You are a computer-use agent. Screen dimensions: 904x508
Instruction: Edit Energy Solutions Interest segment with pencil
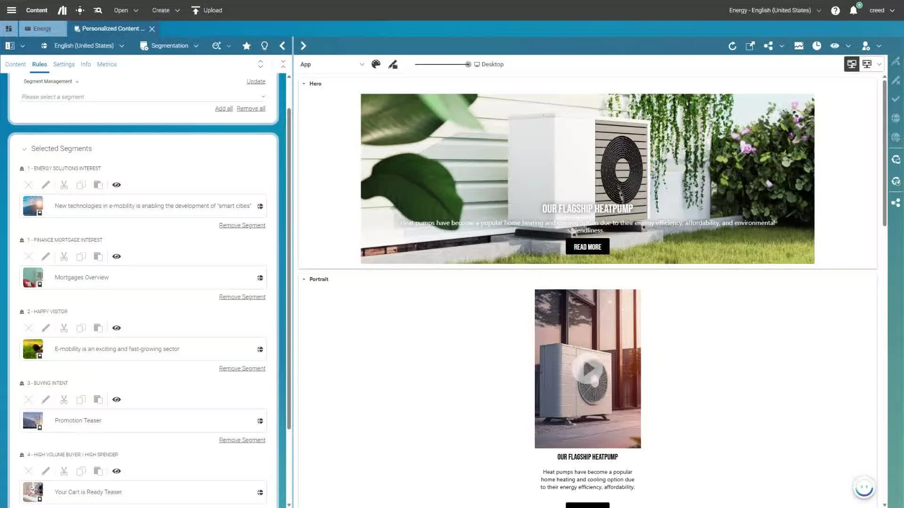[46, 185]
